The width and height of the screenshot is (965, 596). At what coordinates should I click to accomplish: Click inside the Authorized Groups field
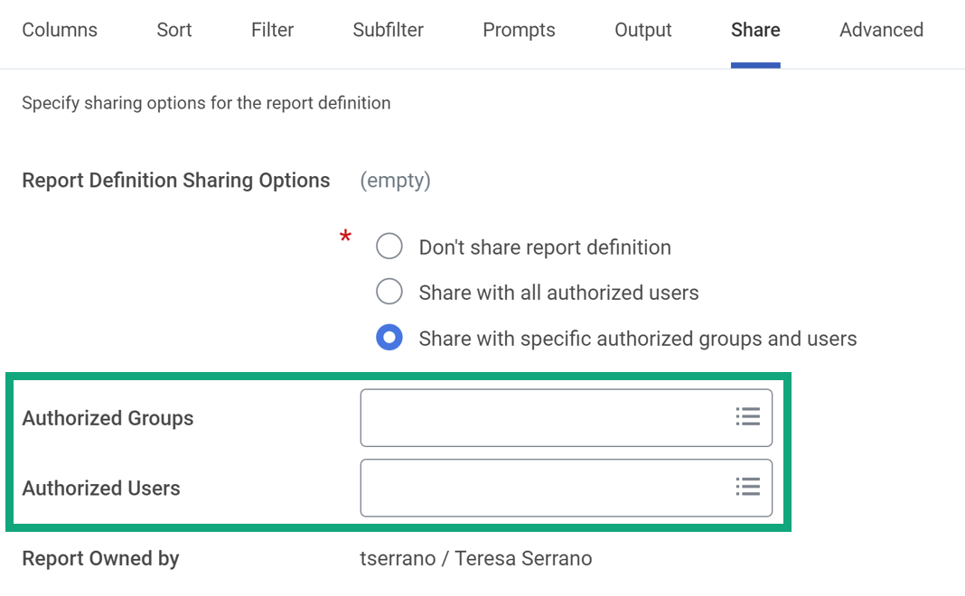tap(567, 417)
